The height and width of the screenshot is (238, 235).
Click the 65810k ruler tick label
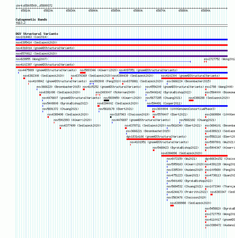pyautogui.click(x=26, y=11)
